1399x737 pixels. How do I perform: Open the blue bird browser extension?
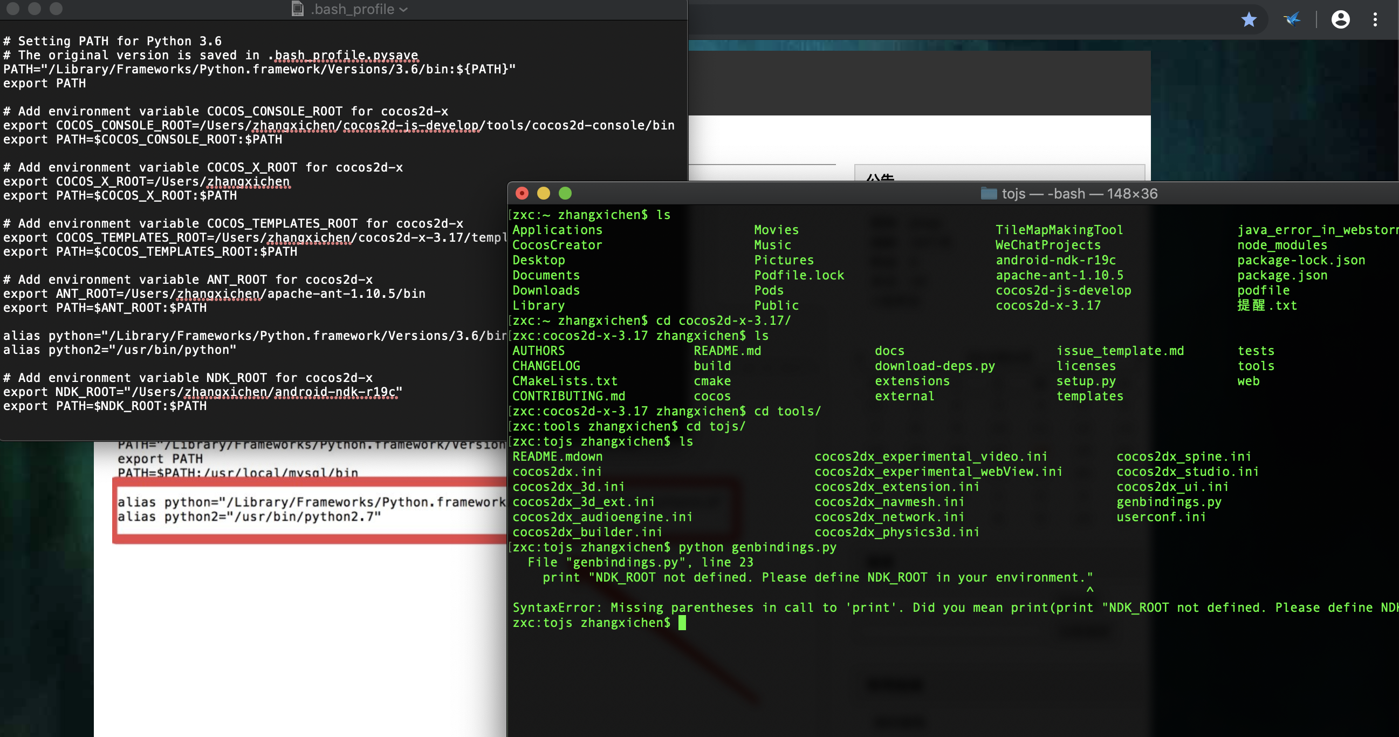point(1292,20)
